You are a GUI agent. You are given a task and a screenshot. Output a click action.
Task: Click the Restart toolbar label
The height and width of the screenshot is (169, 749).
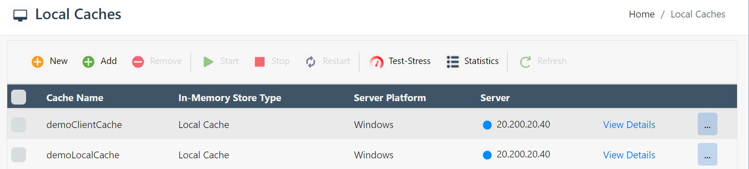tap(336, 61)
